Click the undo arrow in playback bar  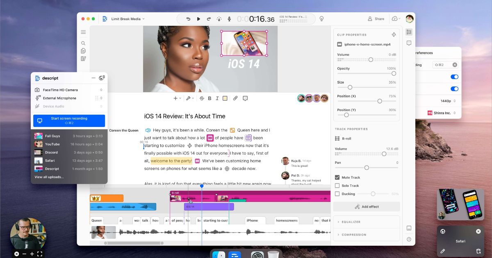pyautogui.click(x=188, y=19)
